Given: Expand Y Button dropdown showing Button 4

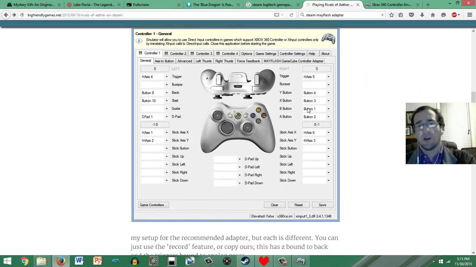Looking at the screenshot, I should click(328, 93).
